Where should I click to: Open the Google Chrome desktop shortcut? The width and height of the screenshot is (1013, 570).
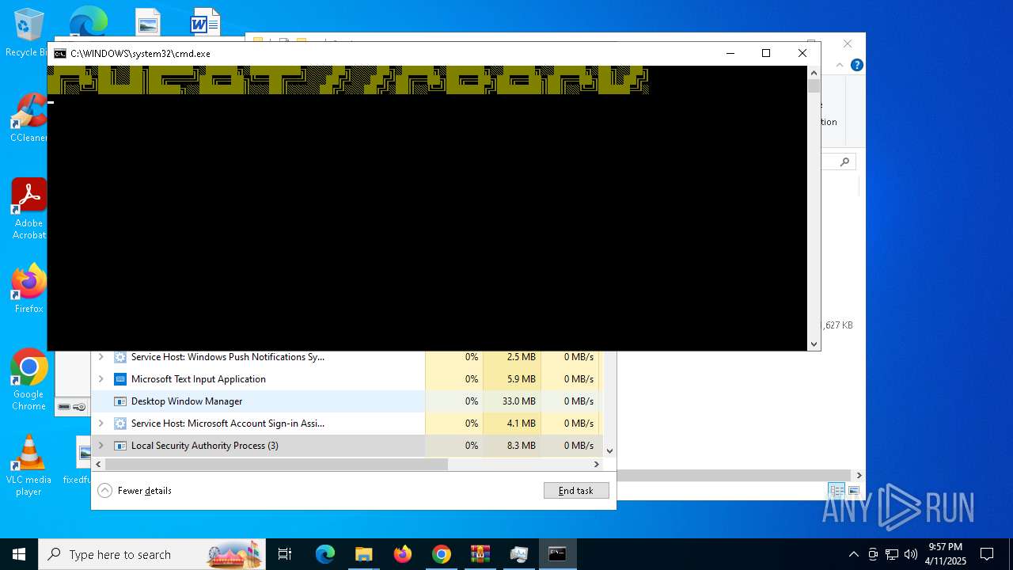pyautogui.click(x=28, y=380)
